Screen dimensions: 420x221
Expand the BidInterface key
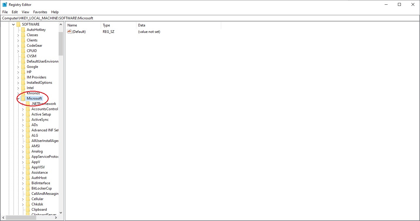(x=23, y=183)
